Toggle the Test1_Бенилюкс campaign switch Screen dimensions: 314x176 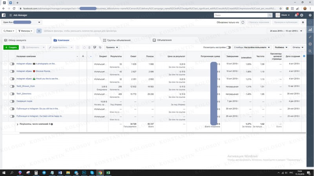click(x=12, y=94)
